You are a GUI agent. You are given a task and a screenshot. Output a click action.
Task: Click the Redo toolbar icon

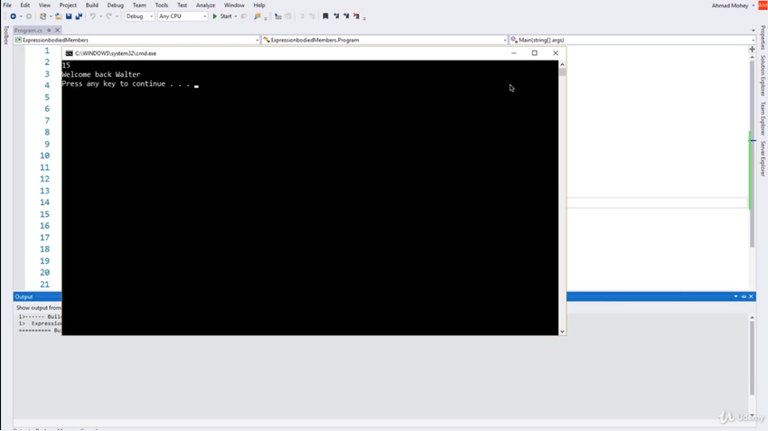(x=108, y=16)
